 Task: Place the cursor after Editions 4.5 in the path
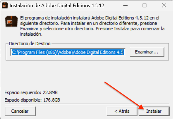tap(124, 52)
